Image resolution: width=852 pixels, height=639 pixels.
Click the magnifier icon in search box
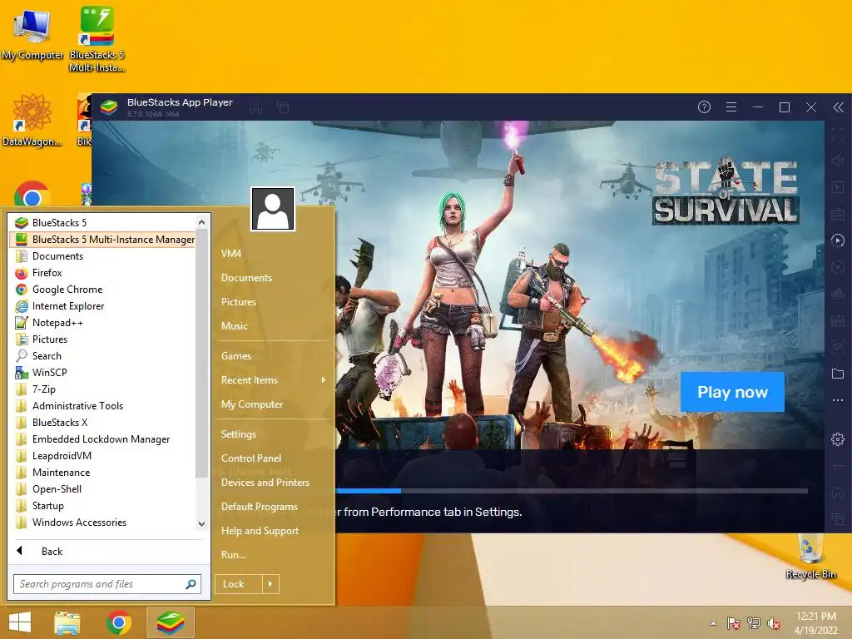pyautogui.click(x=191, y=584)
